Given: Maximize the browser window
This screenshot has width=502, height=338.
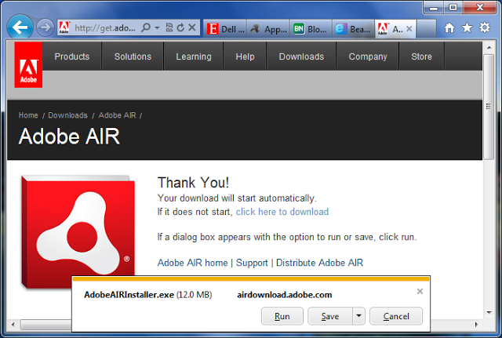Looking at the screenshot, I should (453, 7).
